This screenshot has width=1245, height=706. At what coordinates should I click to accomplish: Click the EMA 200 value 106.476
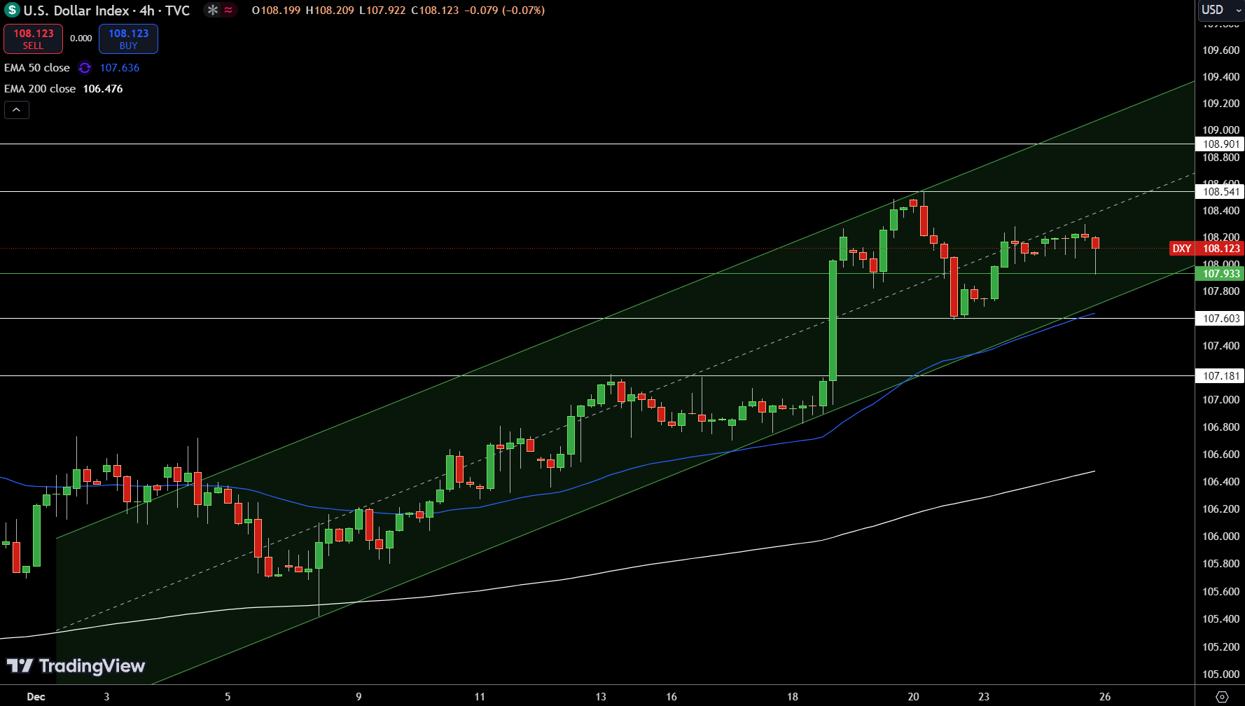(103, 89)
